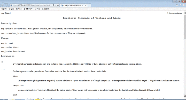
Task: Click the 'R Documentation' text
Action: [x=174, y=13]
